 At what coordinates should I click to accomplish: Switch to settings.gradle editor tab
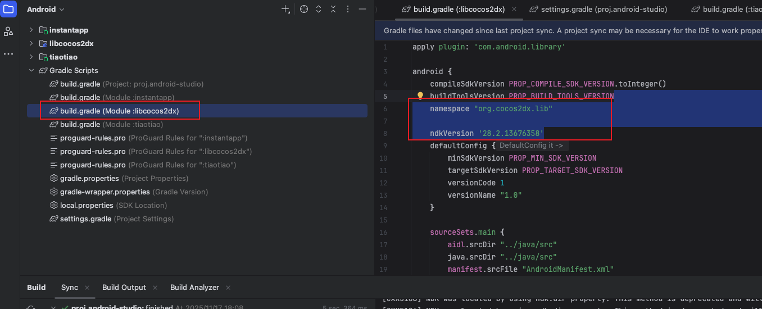tap(598, 9)
